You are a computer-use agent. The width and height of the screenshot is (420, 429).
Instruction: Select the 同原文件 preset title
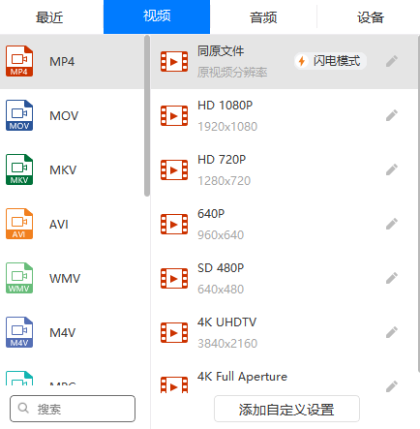pyautogui.click(x=221, y=51)
